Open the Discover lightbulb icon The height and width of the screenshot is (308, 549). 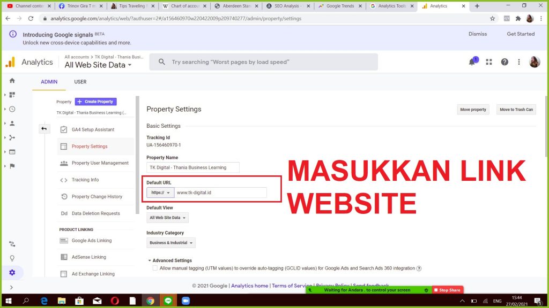12,258
